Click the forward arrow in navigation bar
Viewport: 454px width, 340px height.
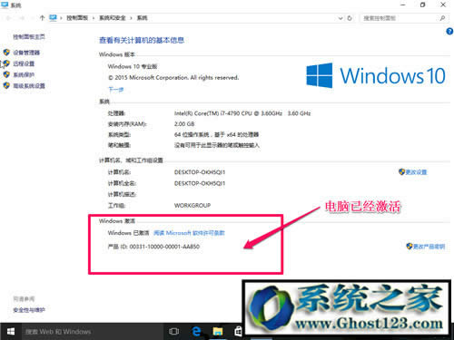[22, 18]
